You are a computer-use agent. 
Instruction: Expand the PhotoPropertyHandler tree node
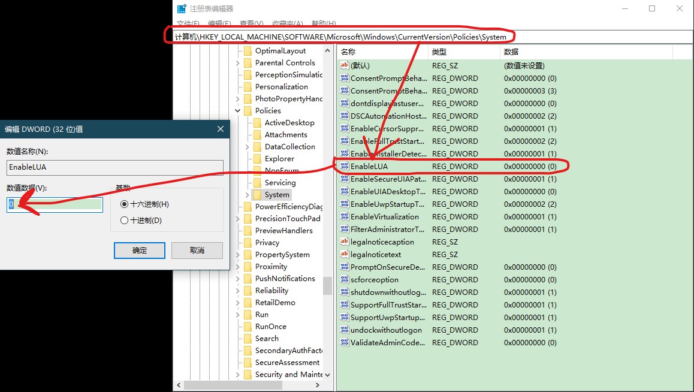pyautogui.click(x=238, y=99)
